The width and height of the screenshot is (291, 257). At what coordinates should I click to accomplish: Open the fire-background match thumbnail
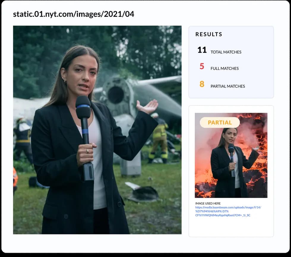231,155
